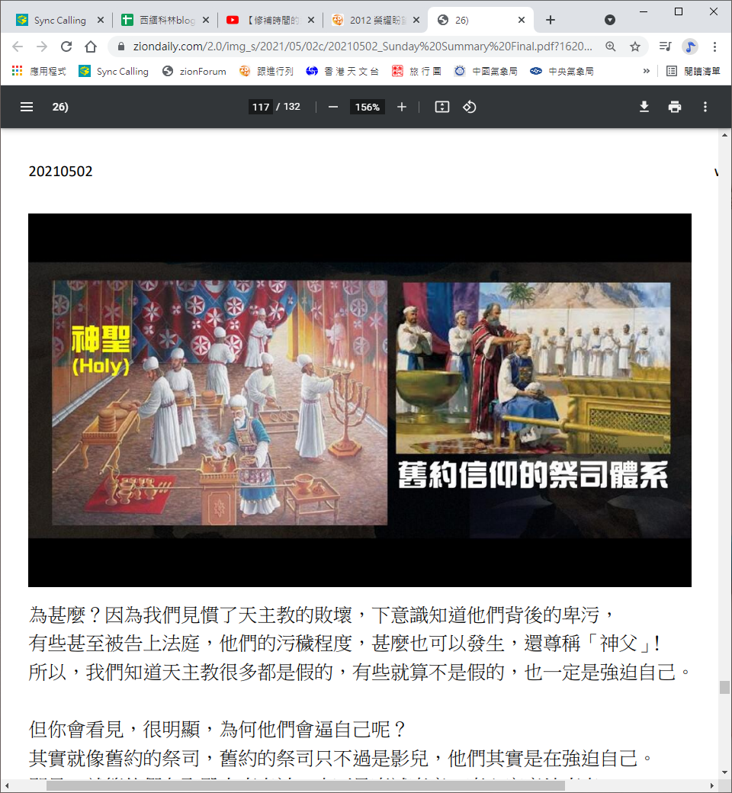Open the browser home page
This screenshot has height=793, width=732.
click(x=91, y=47)
